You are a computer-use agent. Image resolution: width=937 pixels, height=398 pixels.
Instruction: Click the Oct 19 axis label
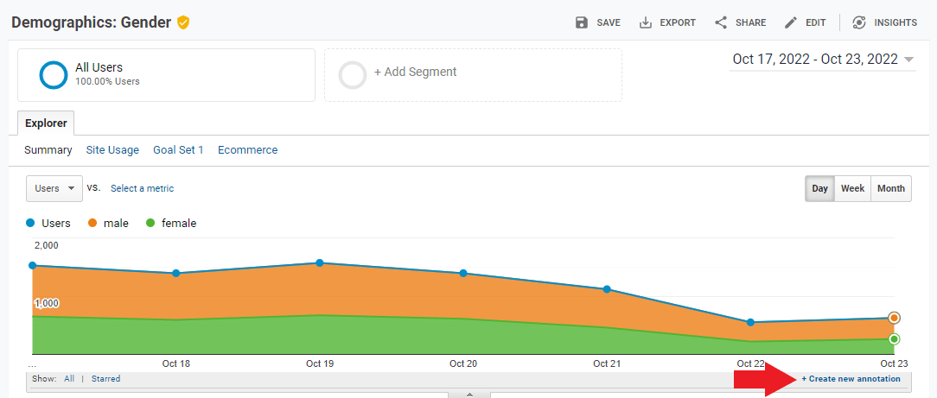click(320, 363)
